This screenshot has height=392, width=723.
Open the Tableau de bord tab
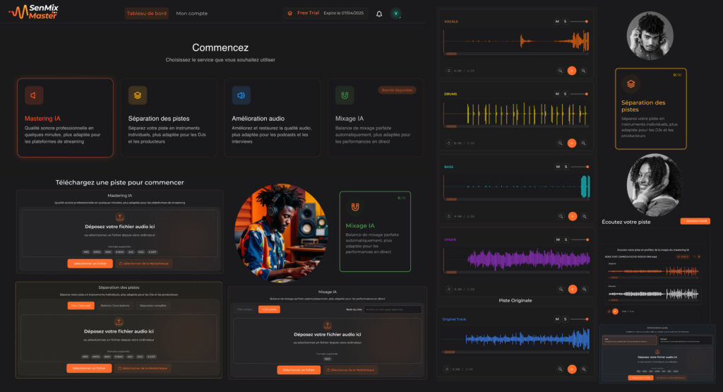coord(147,13)
